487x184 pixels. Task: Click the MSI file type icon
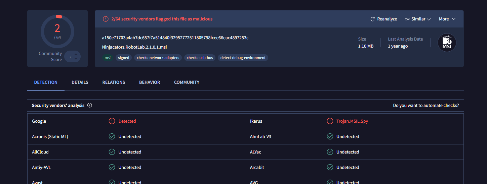[x=447, y=43]
